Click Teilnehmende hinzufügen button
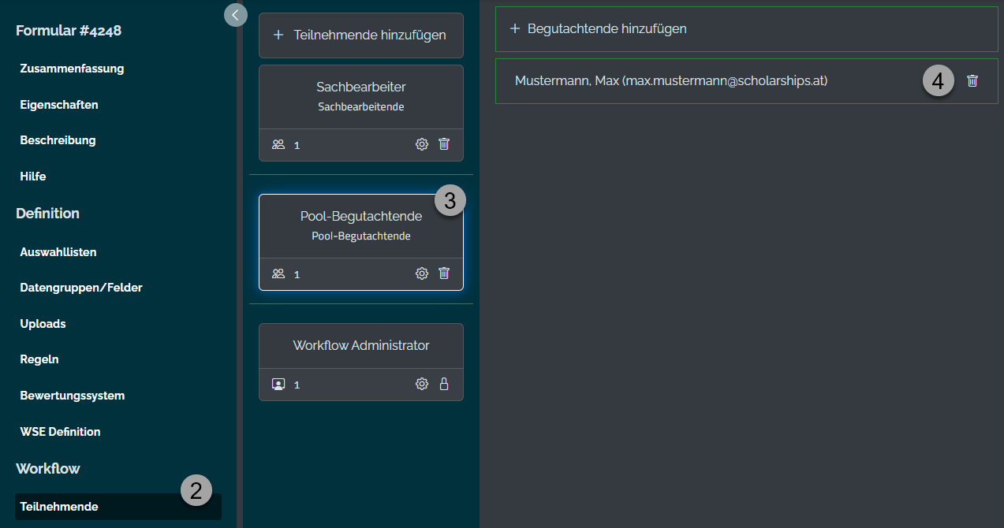Screen dimensions: 1004x528 (360, 35)
